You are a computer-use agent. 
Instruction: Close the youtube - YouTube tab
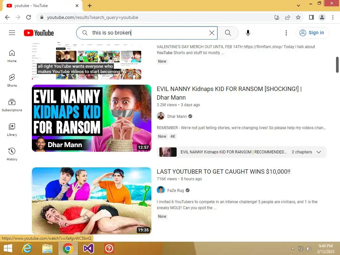pos(77,6)
